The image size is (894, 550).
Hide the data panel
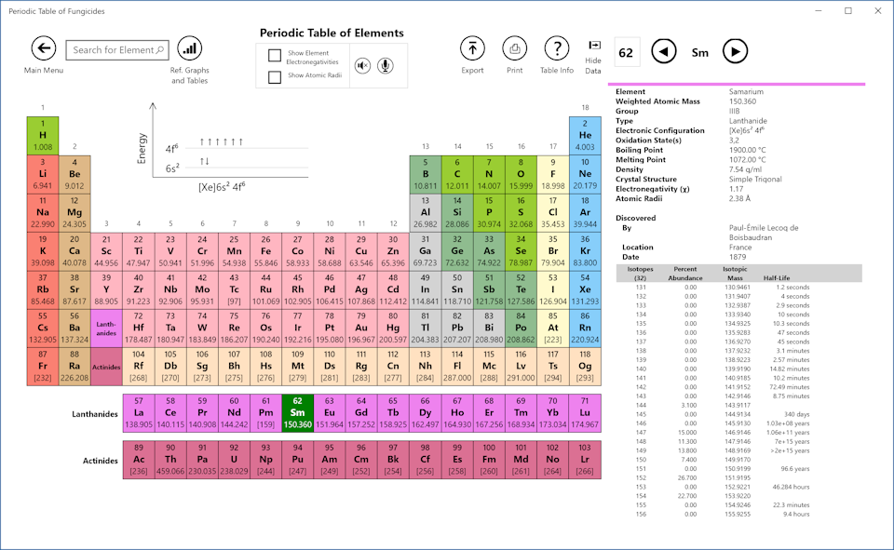(593, 45)
